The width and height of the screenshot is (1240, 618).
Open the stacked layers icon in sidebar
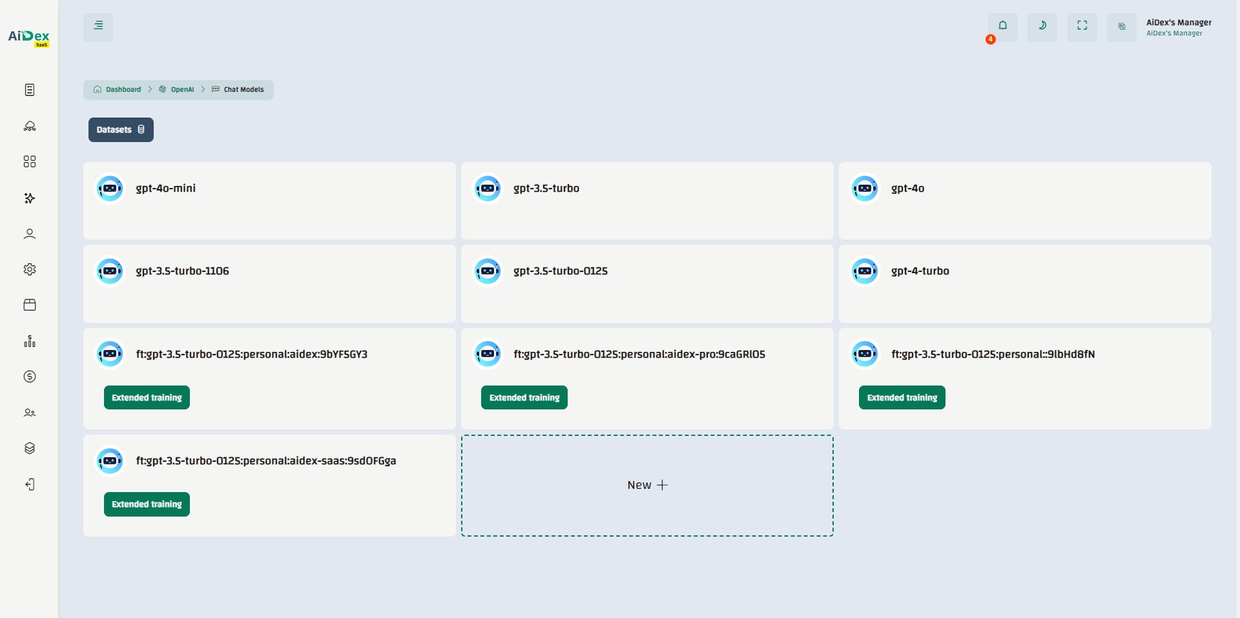[x=30, y=448]
